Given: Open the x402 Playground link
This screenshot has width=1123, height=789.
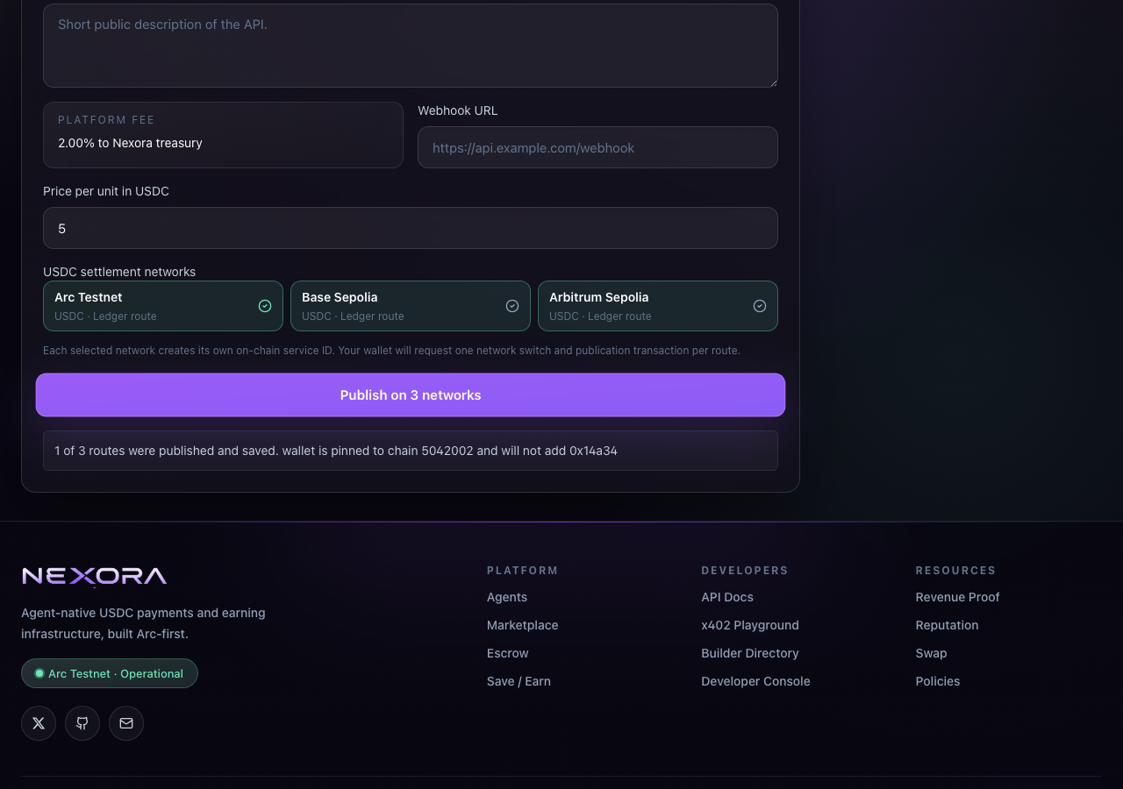Looking at the screenshot, I should [750, 625].
